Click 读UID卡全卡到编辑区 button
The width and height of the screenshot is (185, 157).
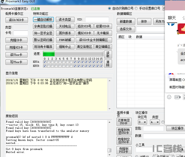[94, 40]
